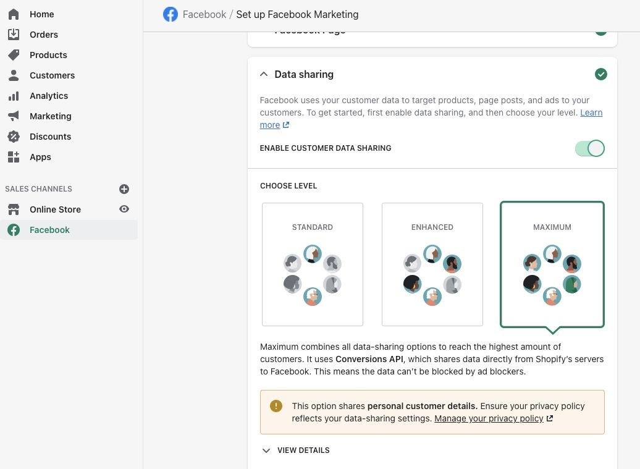This screenshot has width=640, height=469.
Task: Click the Home icon in the sidebar
Action: point(14,14)
